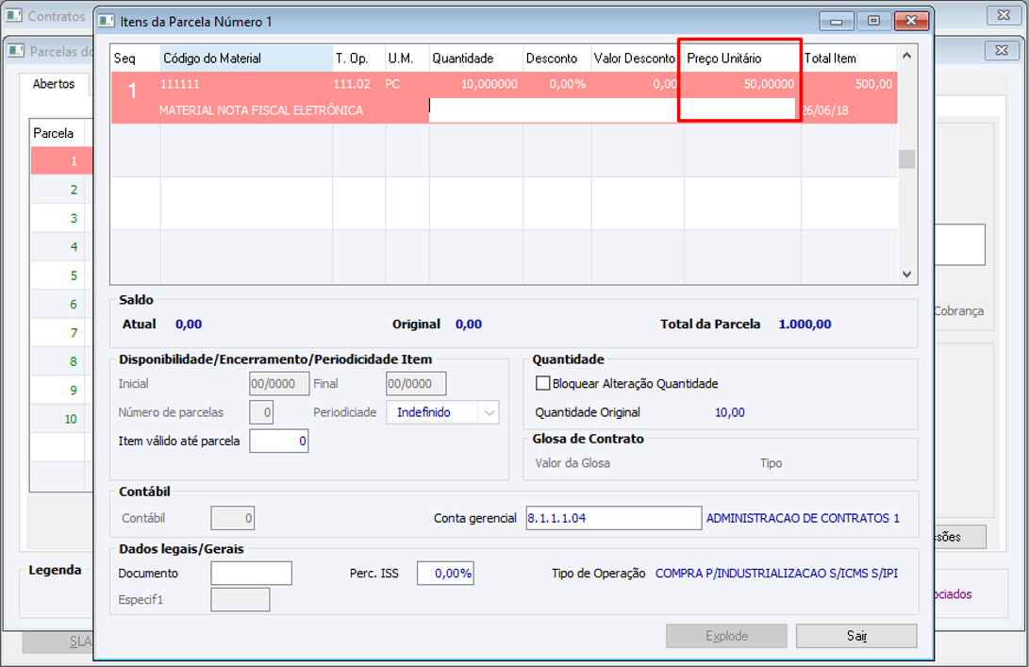Click the Explode button
The image size is (1029, 667).
pos(726,636)
